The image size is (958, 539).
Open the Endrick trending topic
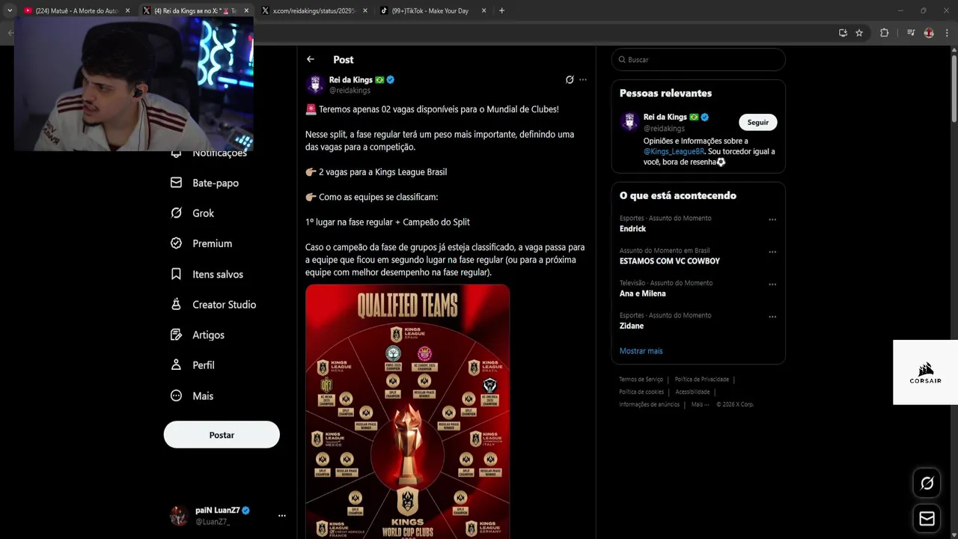(x=632, y=229)
